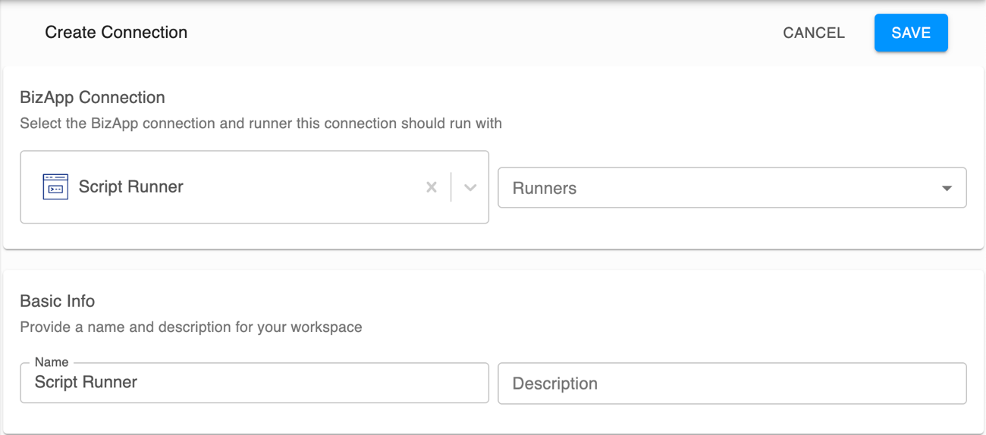Click the BizApp Connection section title
The width and height of the screenshot is (986, 435).
(93, 98)
